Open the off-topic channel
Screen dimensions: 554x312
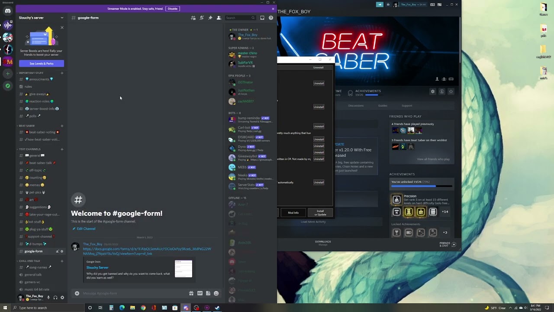41,170
